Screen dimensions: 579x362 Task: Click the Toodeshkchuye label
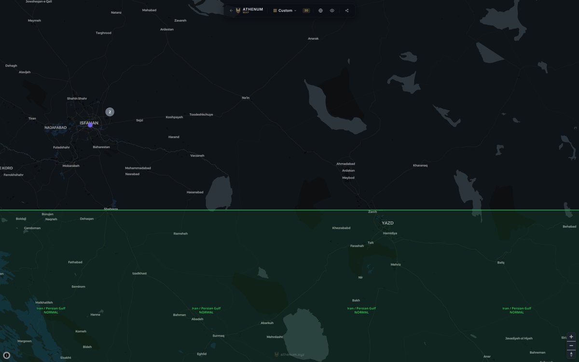[x=201, y=114]
